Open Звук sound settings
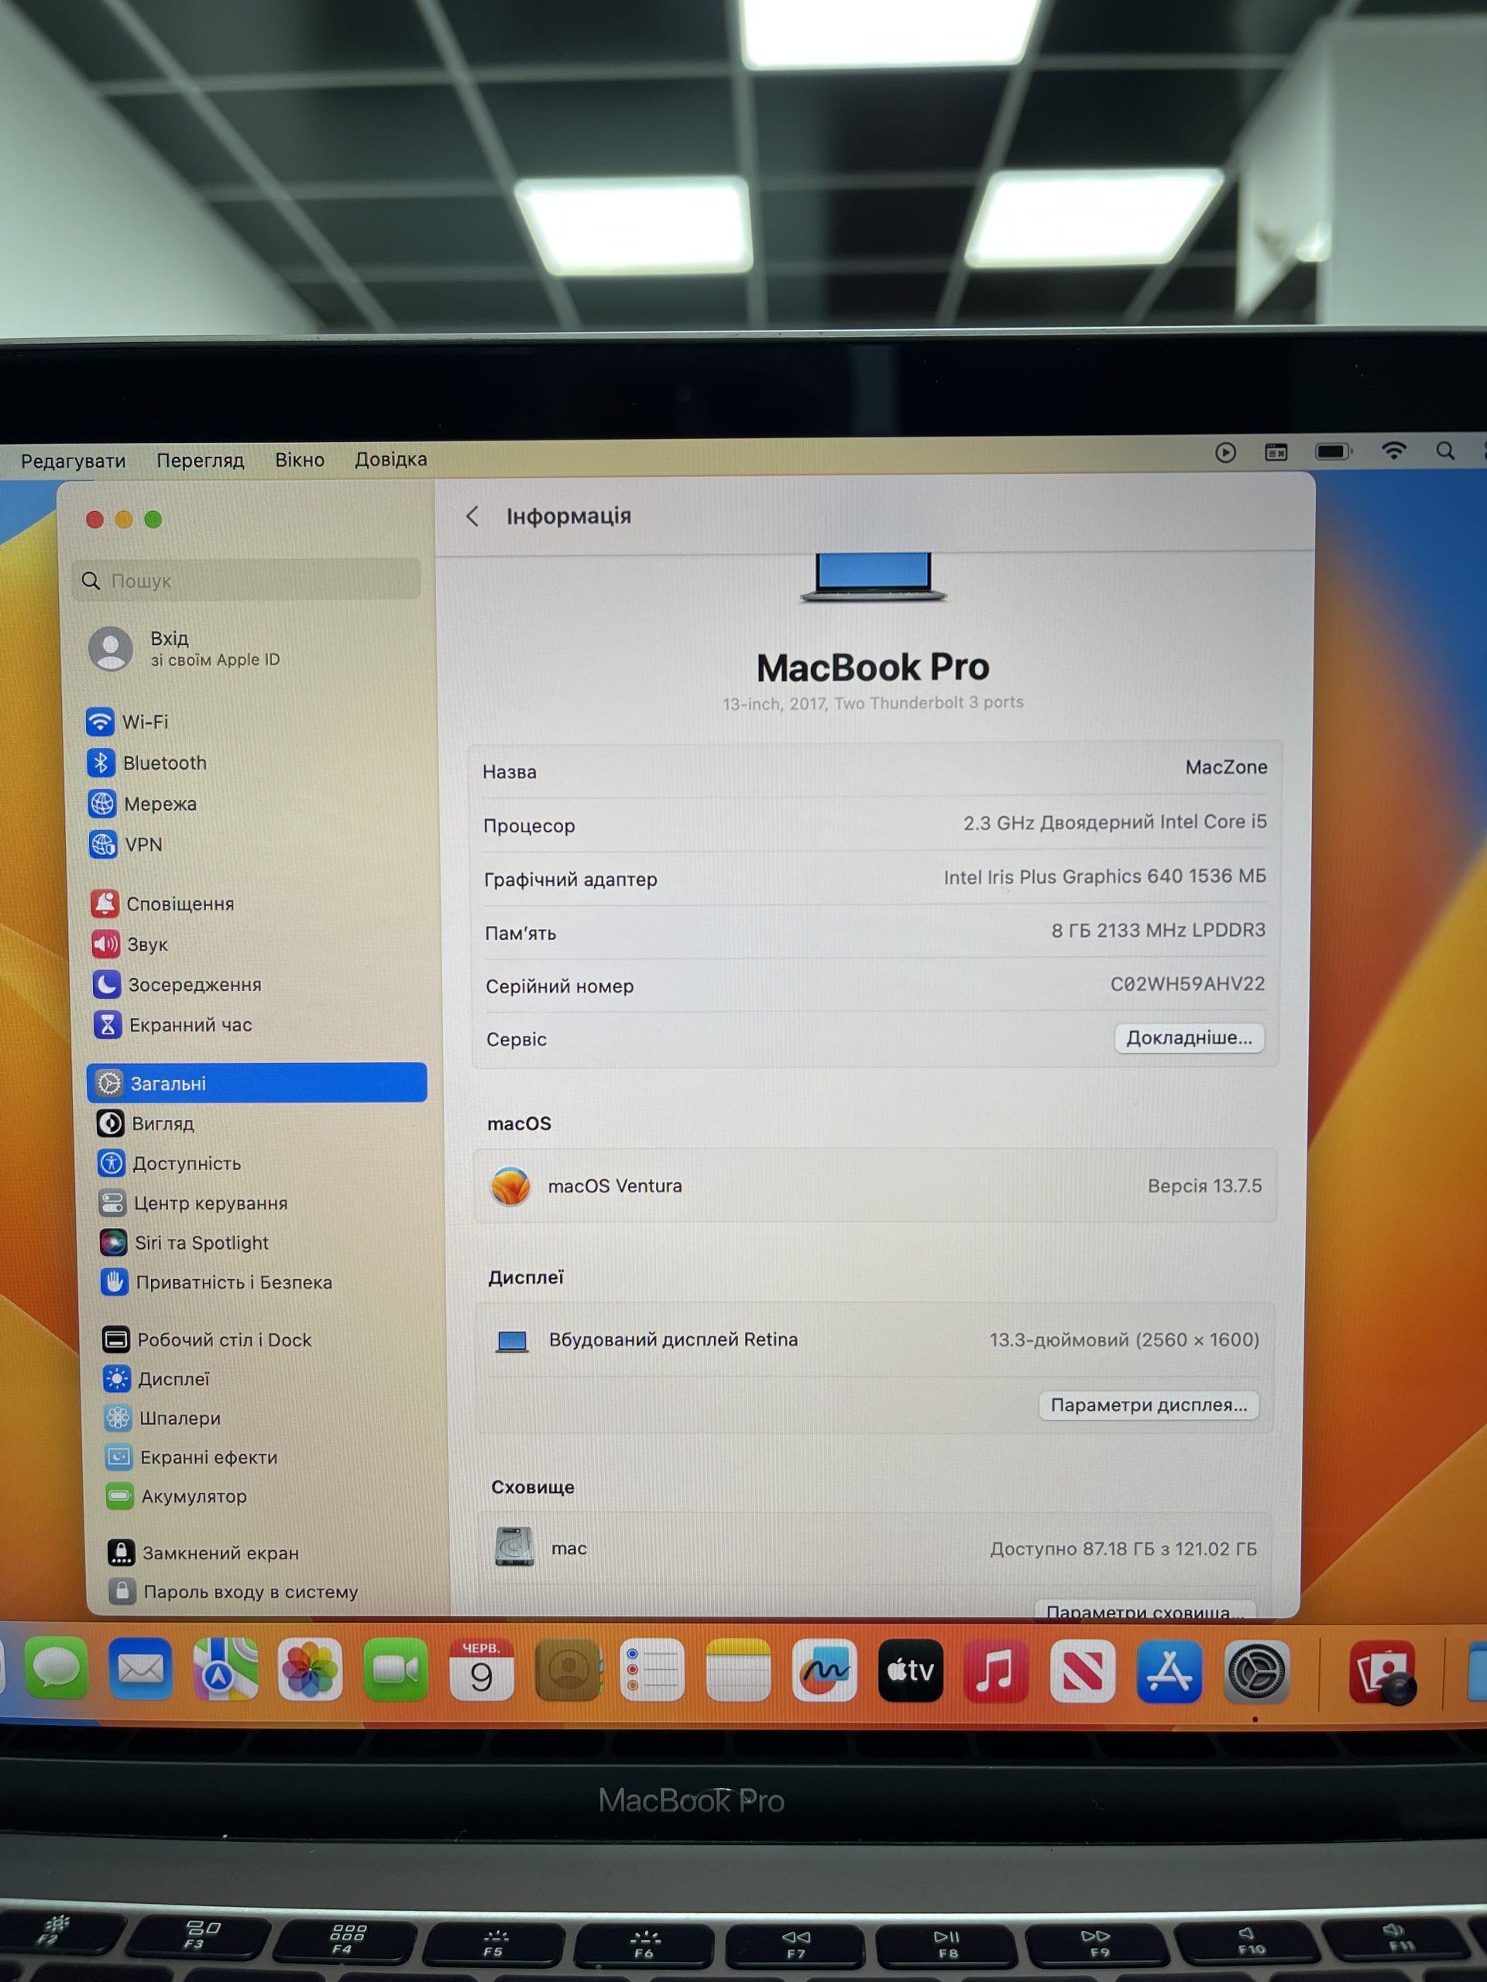Viewport: 1487px width, 1982px height. [130, 944]
